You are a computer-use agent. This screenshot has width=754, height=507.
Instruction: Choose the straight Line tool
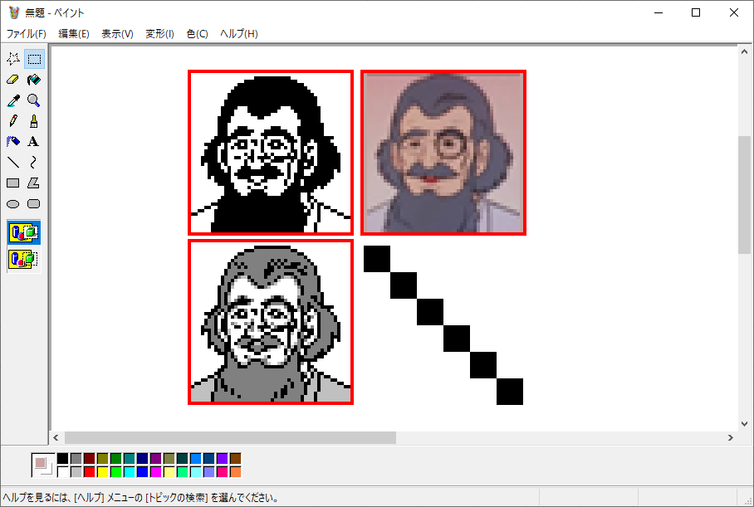click(13, 163)
